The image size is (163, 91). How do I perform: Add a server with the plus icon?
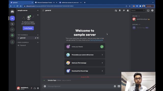pyautogui.click(x=12, y=30)
